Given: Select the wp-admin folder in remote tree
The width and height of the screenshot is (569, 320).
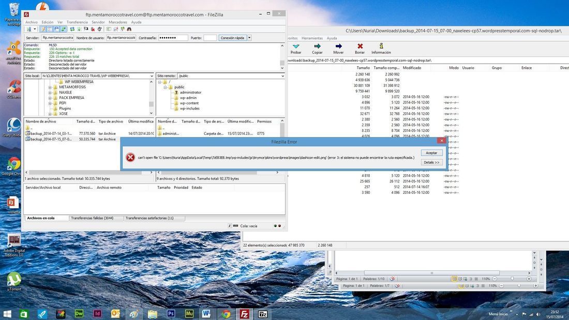Looking at the screenshot, I should pyautogui.click(x=188, y=98).
